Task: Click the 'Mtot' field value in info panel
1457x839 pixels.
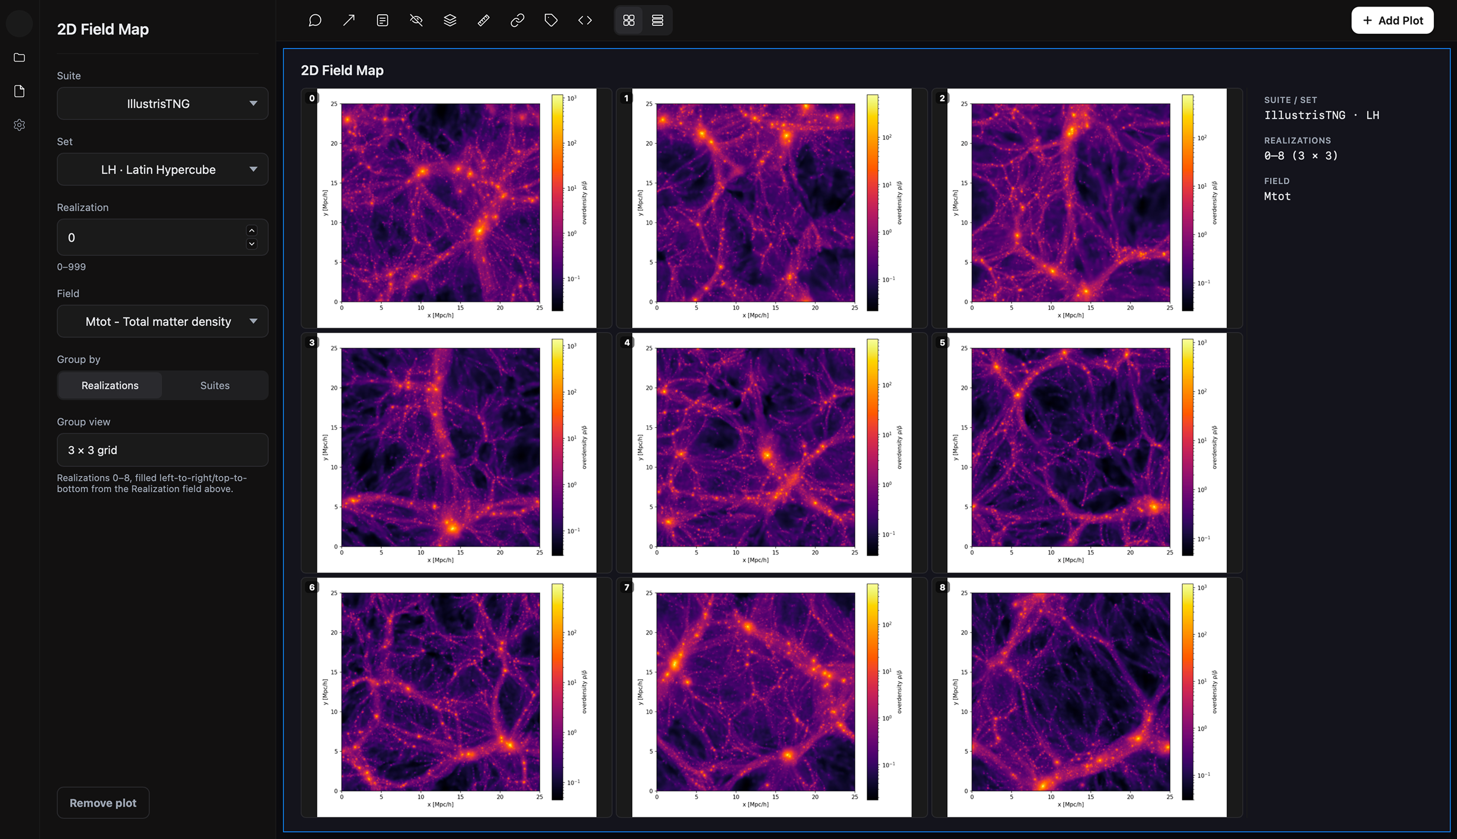Action: (1278, 196)
